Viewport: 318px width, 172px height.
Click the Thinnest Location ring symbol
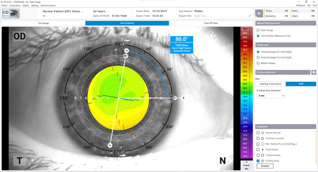coord(263,138)
